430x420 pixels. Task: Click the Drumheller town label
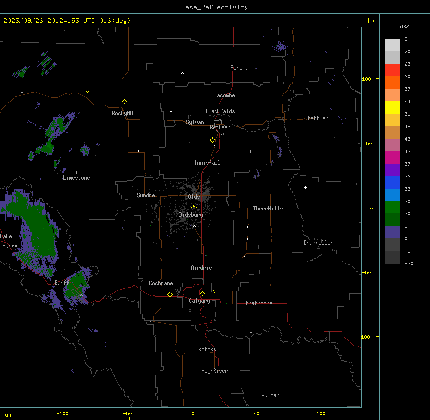[318, 243]
